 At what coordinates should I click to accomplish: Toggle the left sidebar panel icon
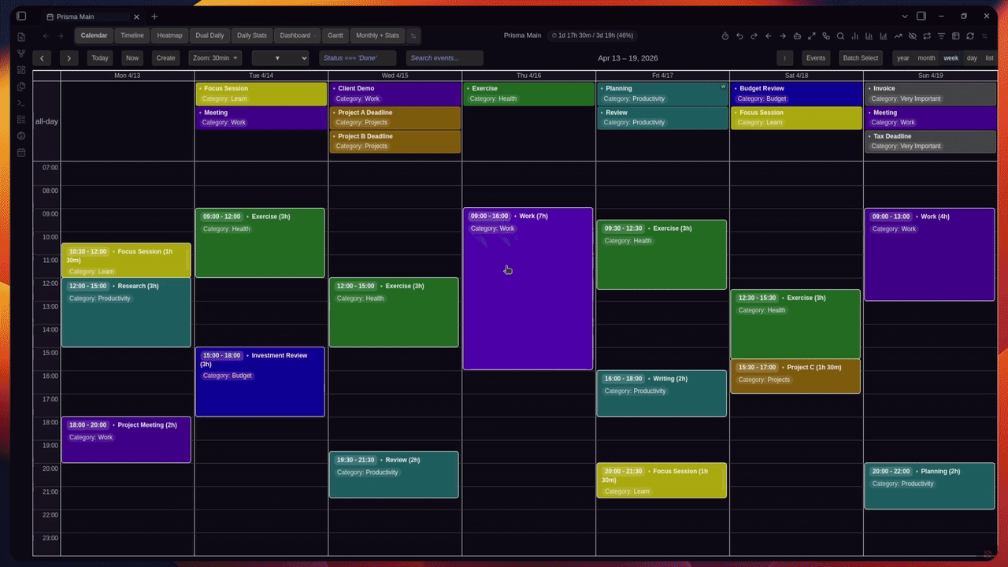tap(21, 17)
